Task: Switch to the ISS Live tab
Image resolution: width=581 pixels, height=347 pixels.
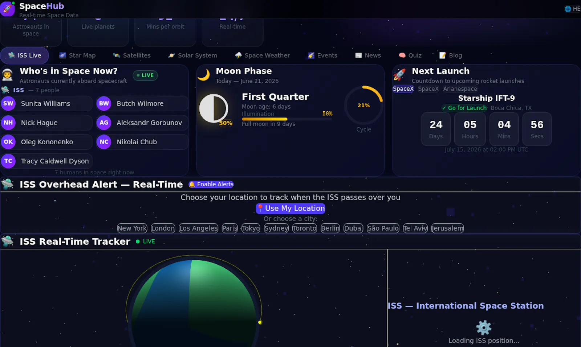Action: (x=25, y=55)
